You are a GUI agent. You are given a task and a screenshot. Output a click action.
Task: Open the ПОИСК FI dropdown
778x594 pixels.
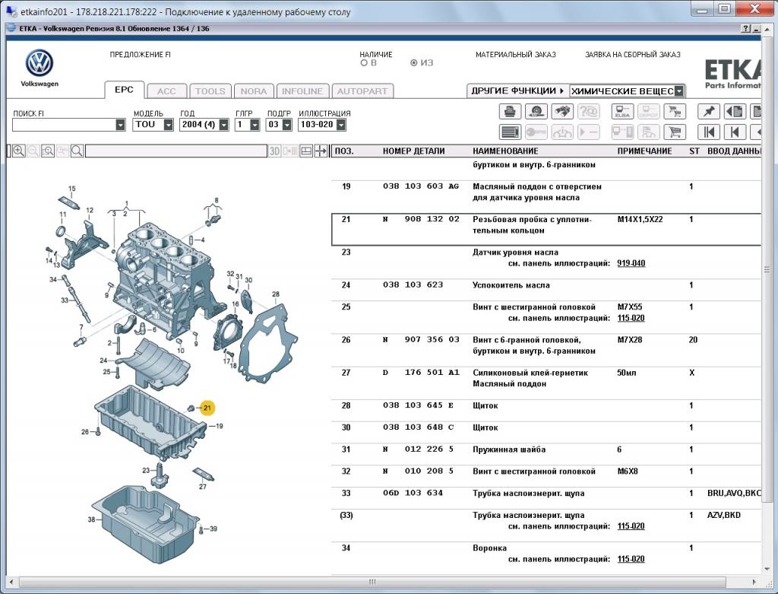[121, 125]
